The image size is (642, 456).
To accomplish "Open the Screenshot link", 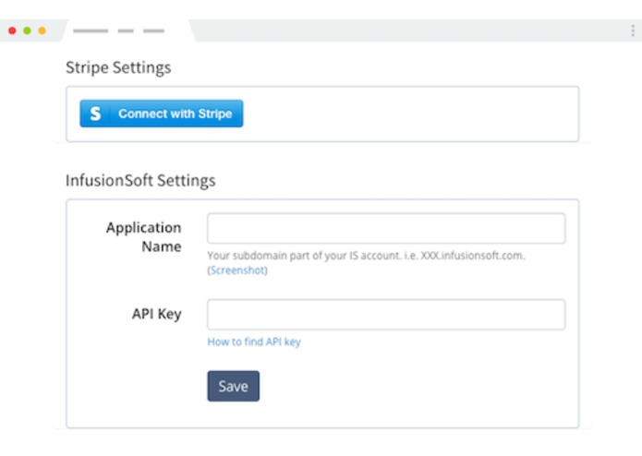I will point(237,270).
